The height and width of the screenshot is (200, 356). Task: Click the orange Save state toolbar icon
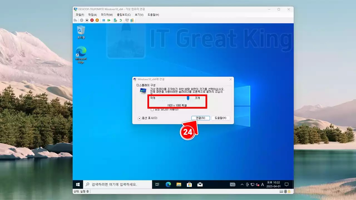97,20
